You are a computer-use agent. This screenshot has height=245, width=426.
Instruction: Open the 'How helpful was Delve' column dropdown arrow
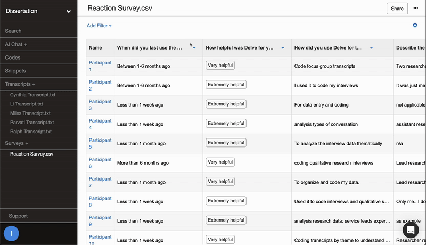coord(283,48)
